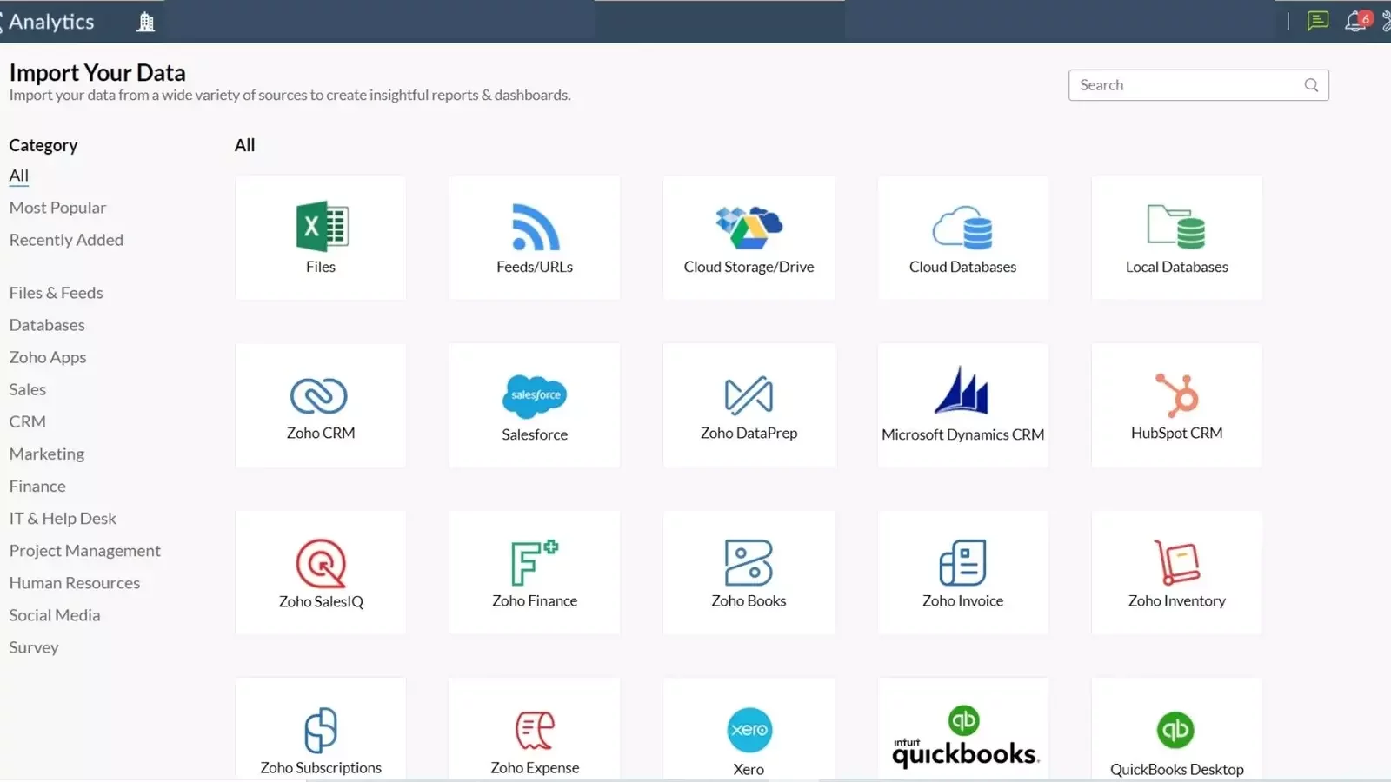The image size is (1391, 782).
Task: Open the Zoho DataPrep tile
Action: point(749,405)
